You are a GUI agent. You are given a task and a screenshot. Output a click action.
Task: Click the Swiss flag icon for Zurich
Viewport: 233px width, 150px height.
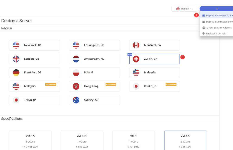[x=136, y=59]
